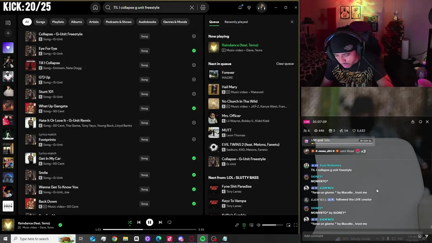Open the lyrics microphone icon
The image size is (432, 243).
click(237, 225)
